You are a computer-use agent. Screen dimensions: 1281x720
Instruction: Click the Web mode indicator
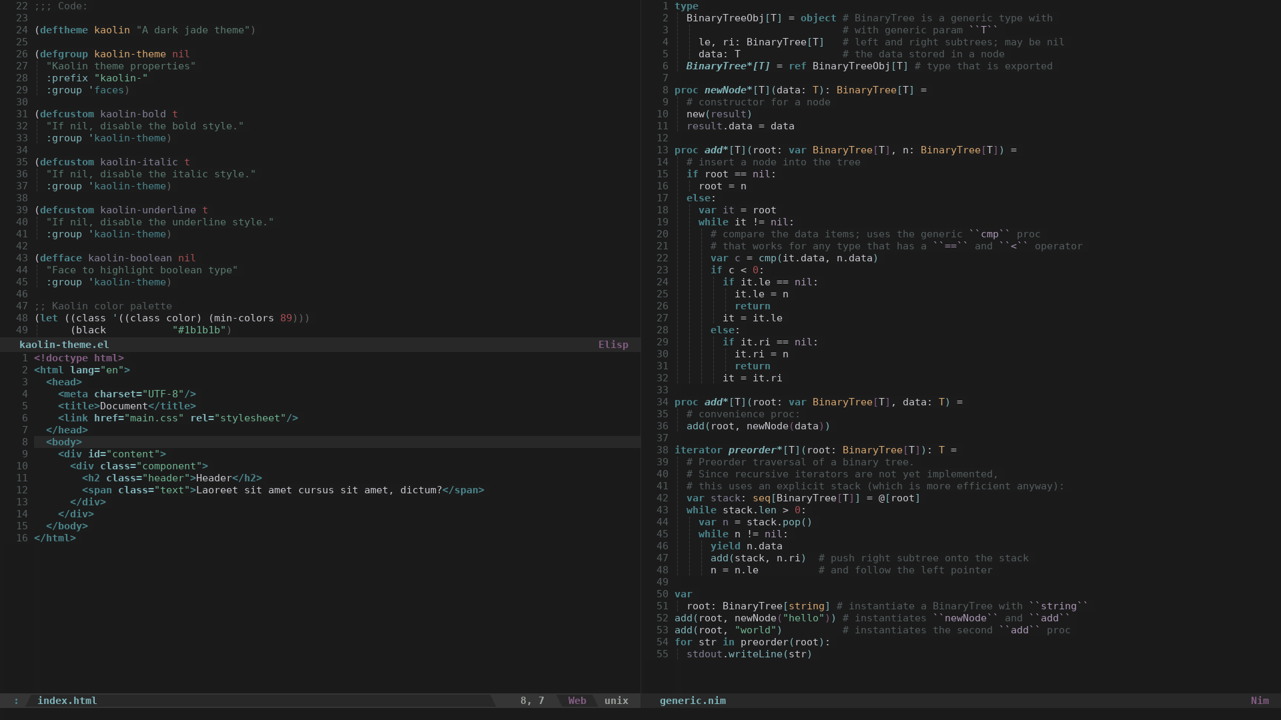point(577,701)
